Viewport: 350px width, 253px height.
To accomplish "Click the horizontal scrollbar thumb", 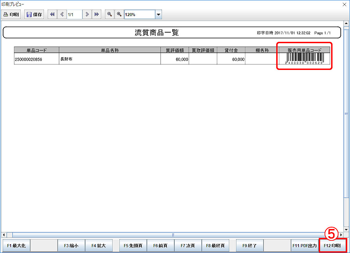I will (x=173, y=235).
